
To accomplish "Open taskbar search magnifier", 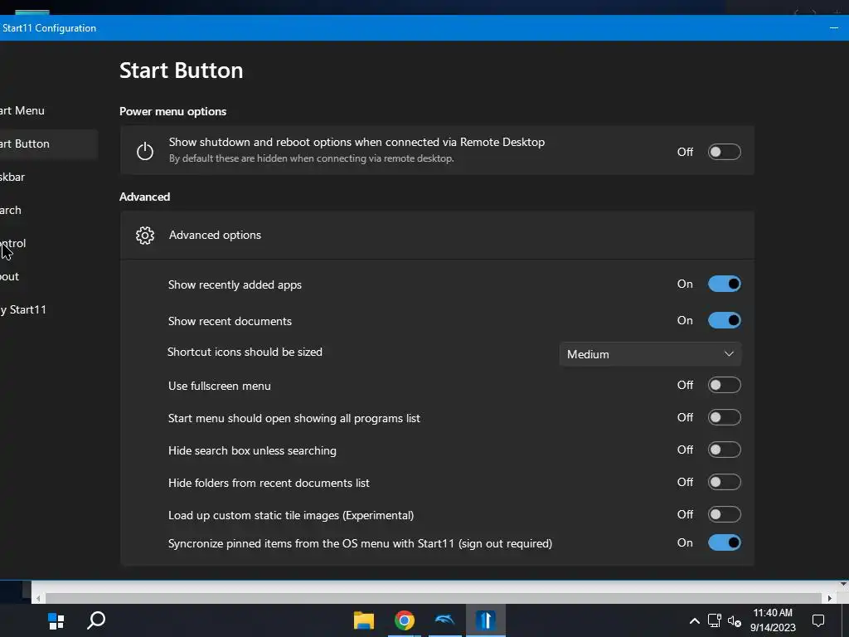I will tap(96, 620).
